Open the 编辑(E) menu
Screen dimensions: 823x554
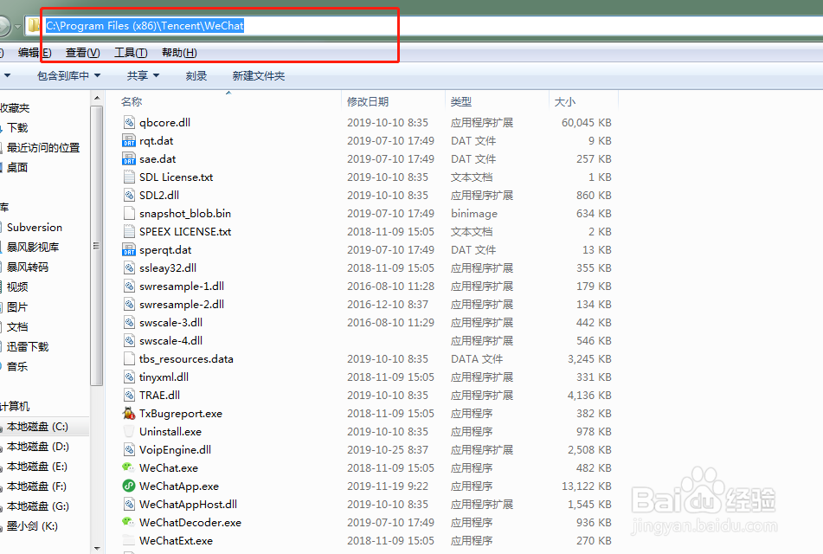(35, 53)
